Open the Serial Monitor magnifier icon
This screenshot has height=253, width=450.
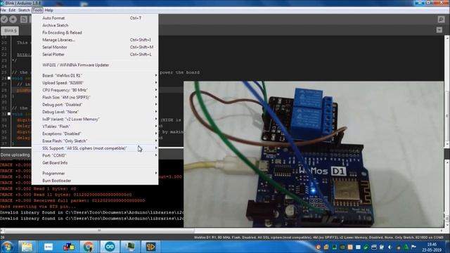tap(441, 19)
